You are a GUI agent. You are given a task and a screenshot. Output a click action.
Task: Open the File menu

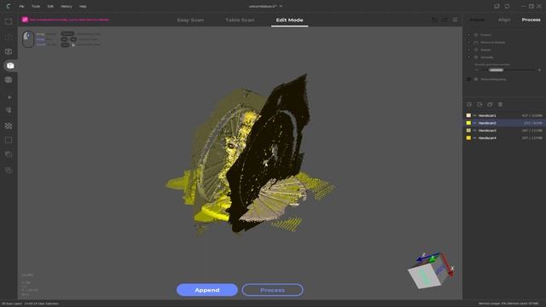(x=21, y=6)
